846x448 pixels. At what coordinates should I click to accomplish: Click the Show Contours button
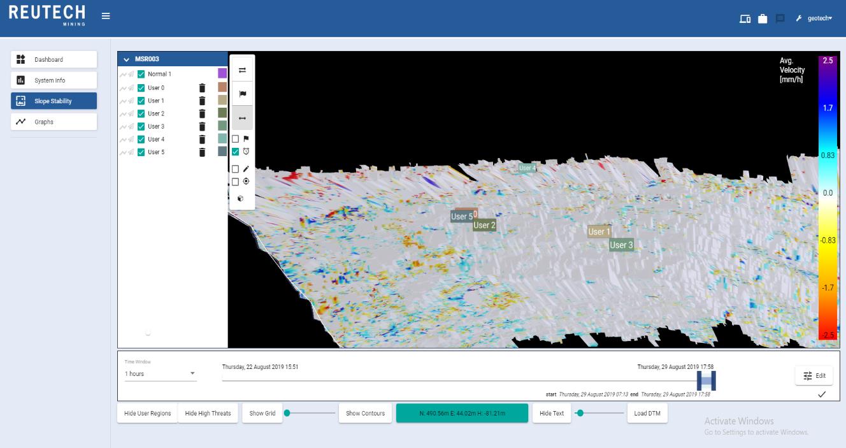pyautogui.click(x=365, y=413)
